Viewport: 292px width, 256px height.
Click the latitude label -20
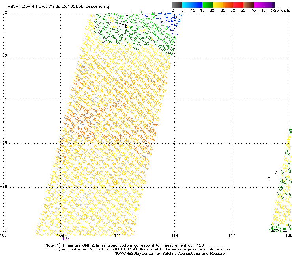(x=4, y=231)
